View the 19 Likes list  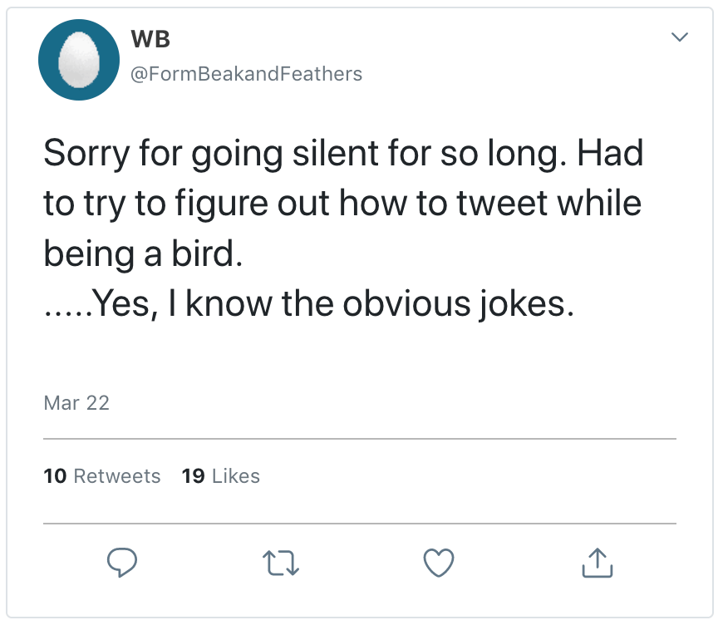[220, 476]
